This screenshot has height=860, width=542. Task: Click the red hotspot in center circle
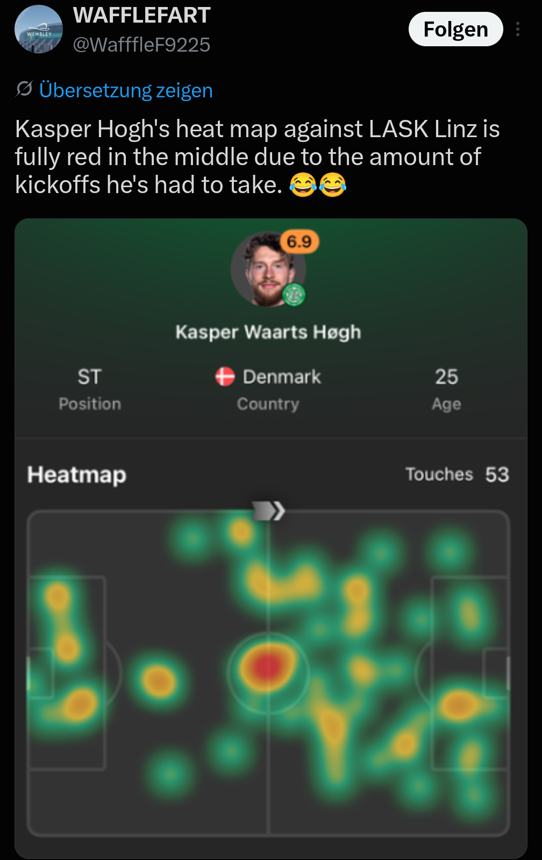click(x=267, y=667)
